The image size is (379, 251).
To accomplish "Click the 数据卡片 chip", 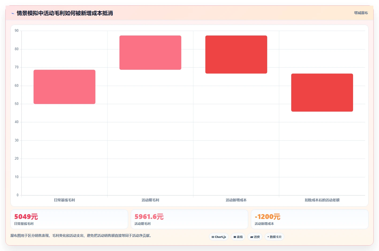I will [x=274, y=237].
